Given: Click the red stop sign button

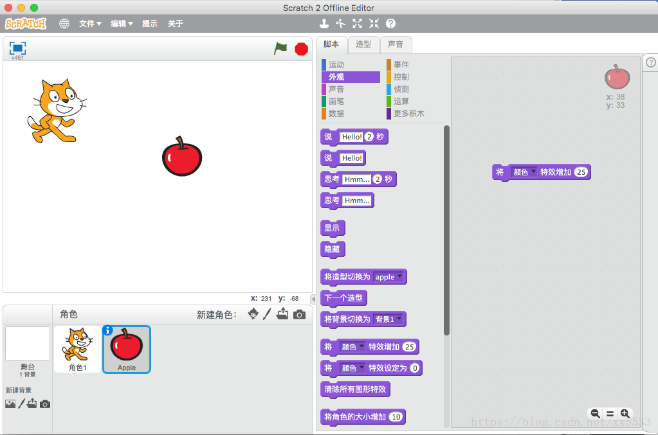Looking at the screenshot, I should [301, 49].
